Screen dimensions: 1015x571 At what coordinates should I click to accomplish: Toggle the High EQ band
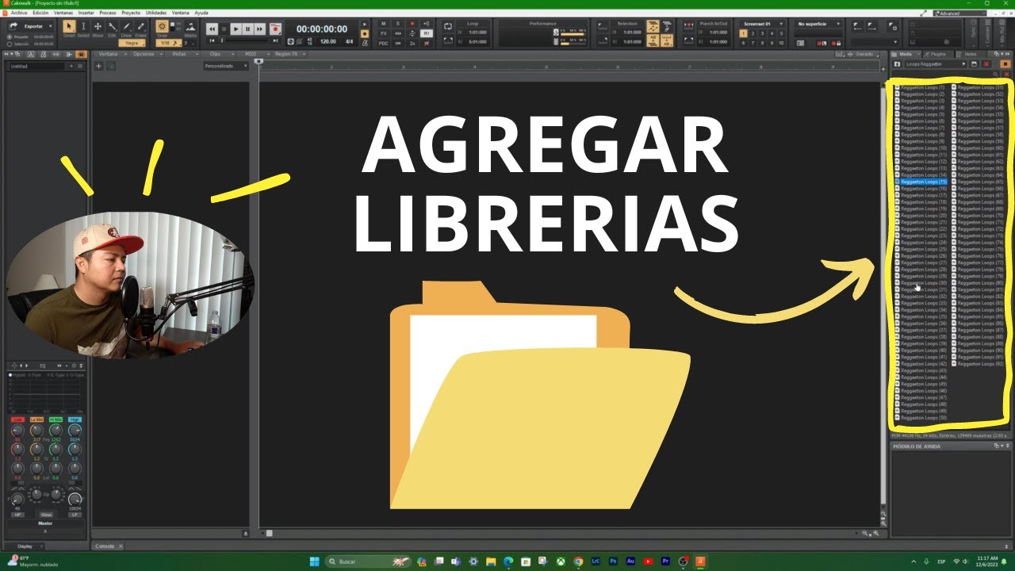[x=75, y=420]
